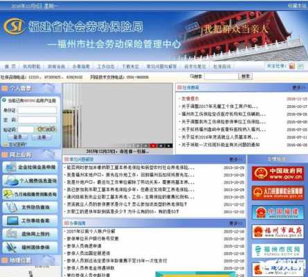Open news 关于领取一次性抚补助金有关问题的通知
This screenshot has width=308, height=277.
tap(220, 145)
